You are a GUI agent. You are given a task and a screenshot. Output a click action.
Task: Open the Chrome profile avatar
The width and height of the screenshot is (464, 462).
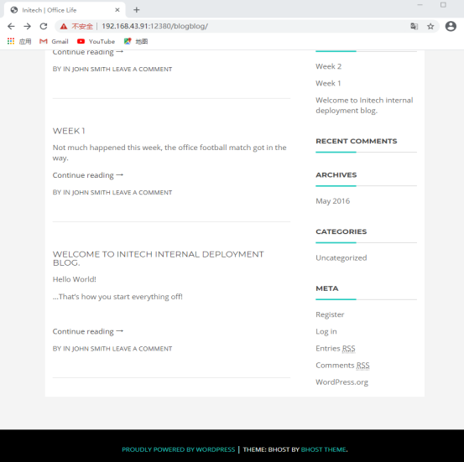pos(451,26)
